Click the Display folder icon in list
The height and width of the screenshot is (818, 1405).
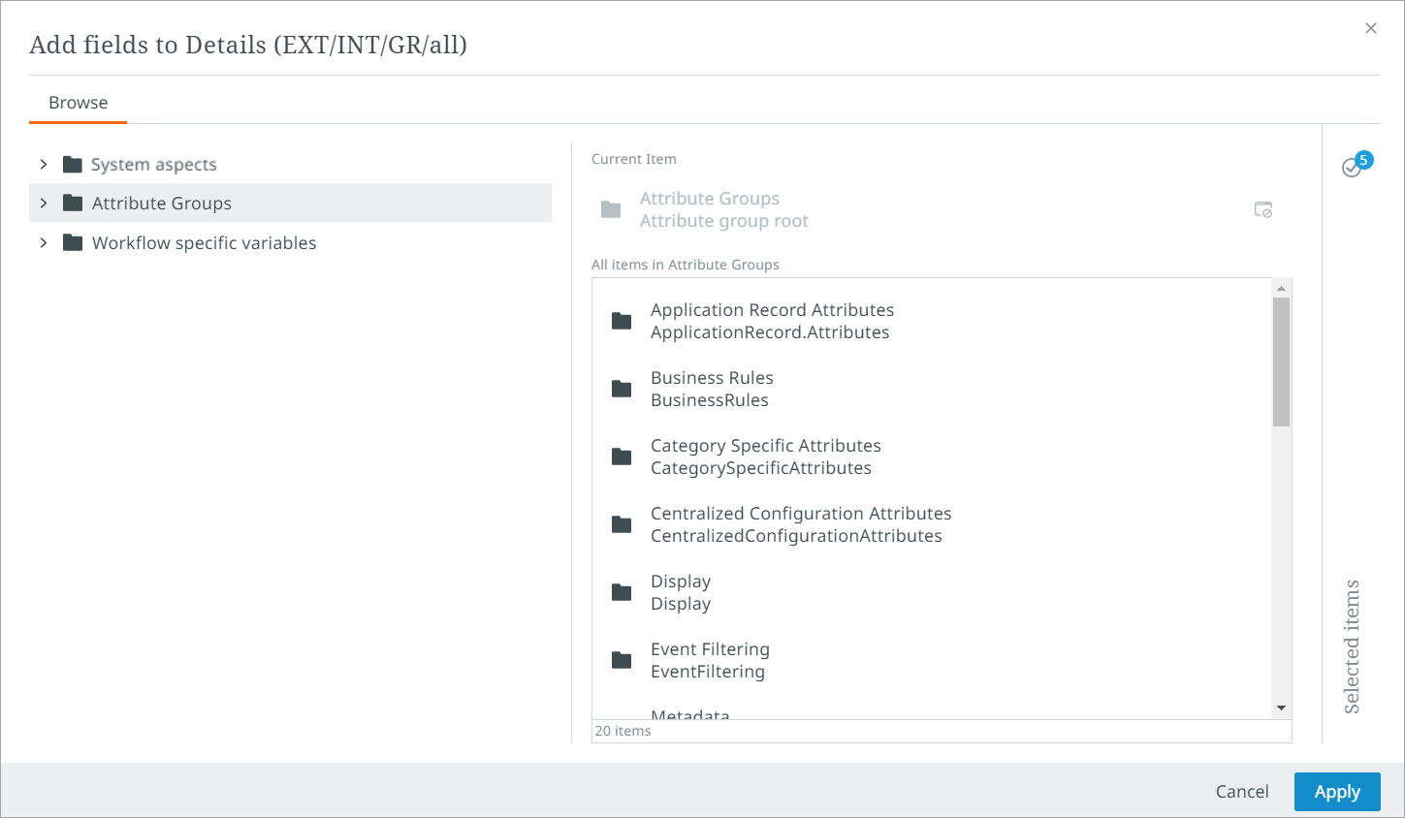pyautogui.click(x=622, y=592)
